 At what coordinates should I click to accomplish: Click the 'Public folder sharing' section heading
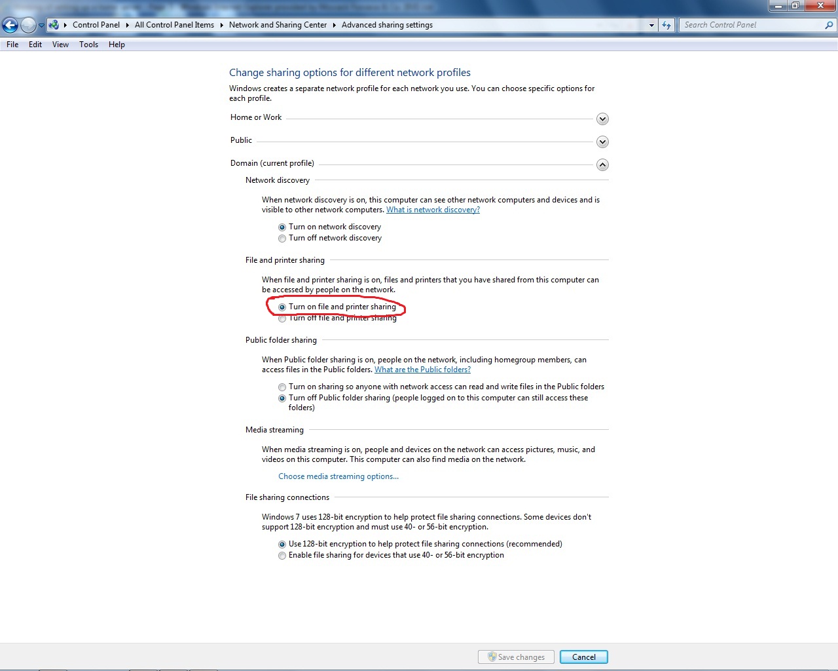281,340
